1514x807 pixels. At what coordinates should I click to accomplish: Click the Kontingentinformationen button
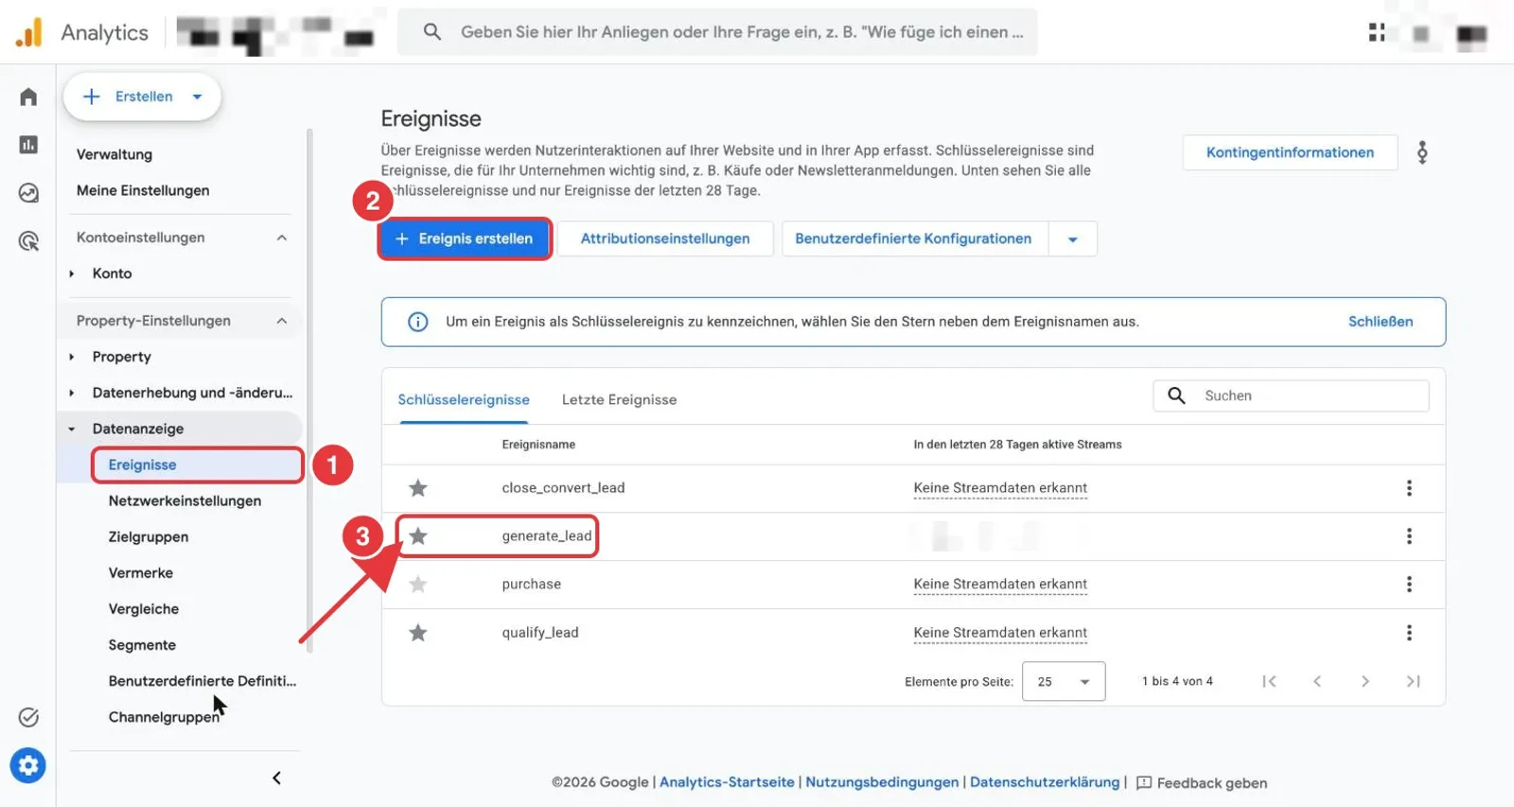1290,152
